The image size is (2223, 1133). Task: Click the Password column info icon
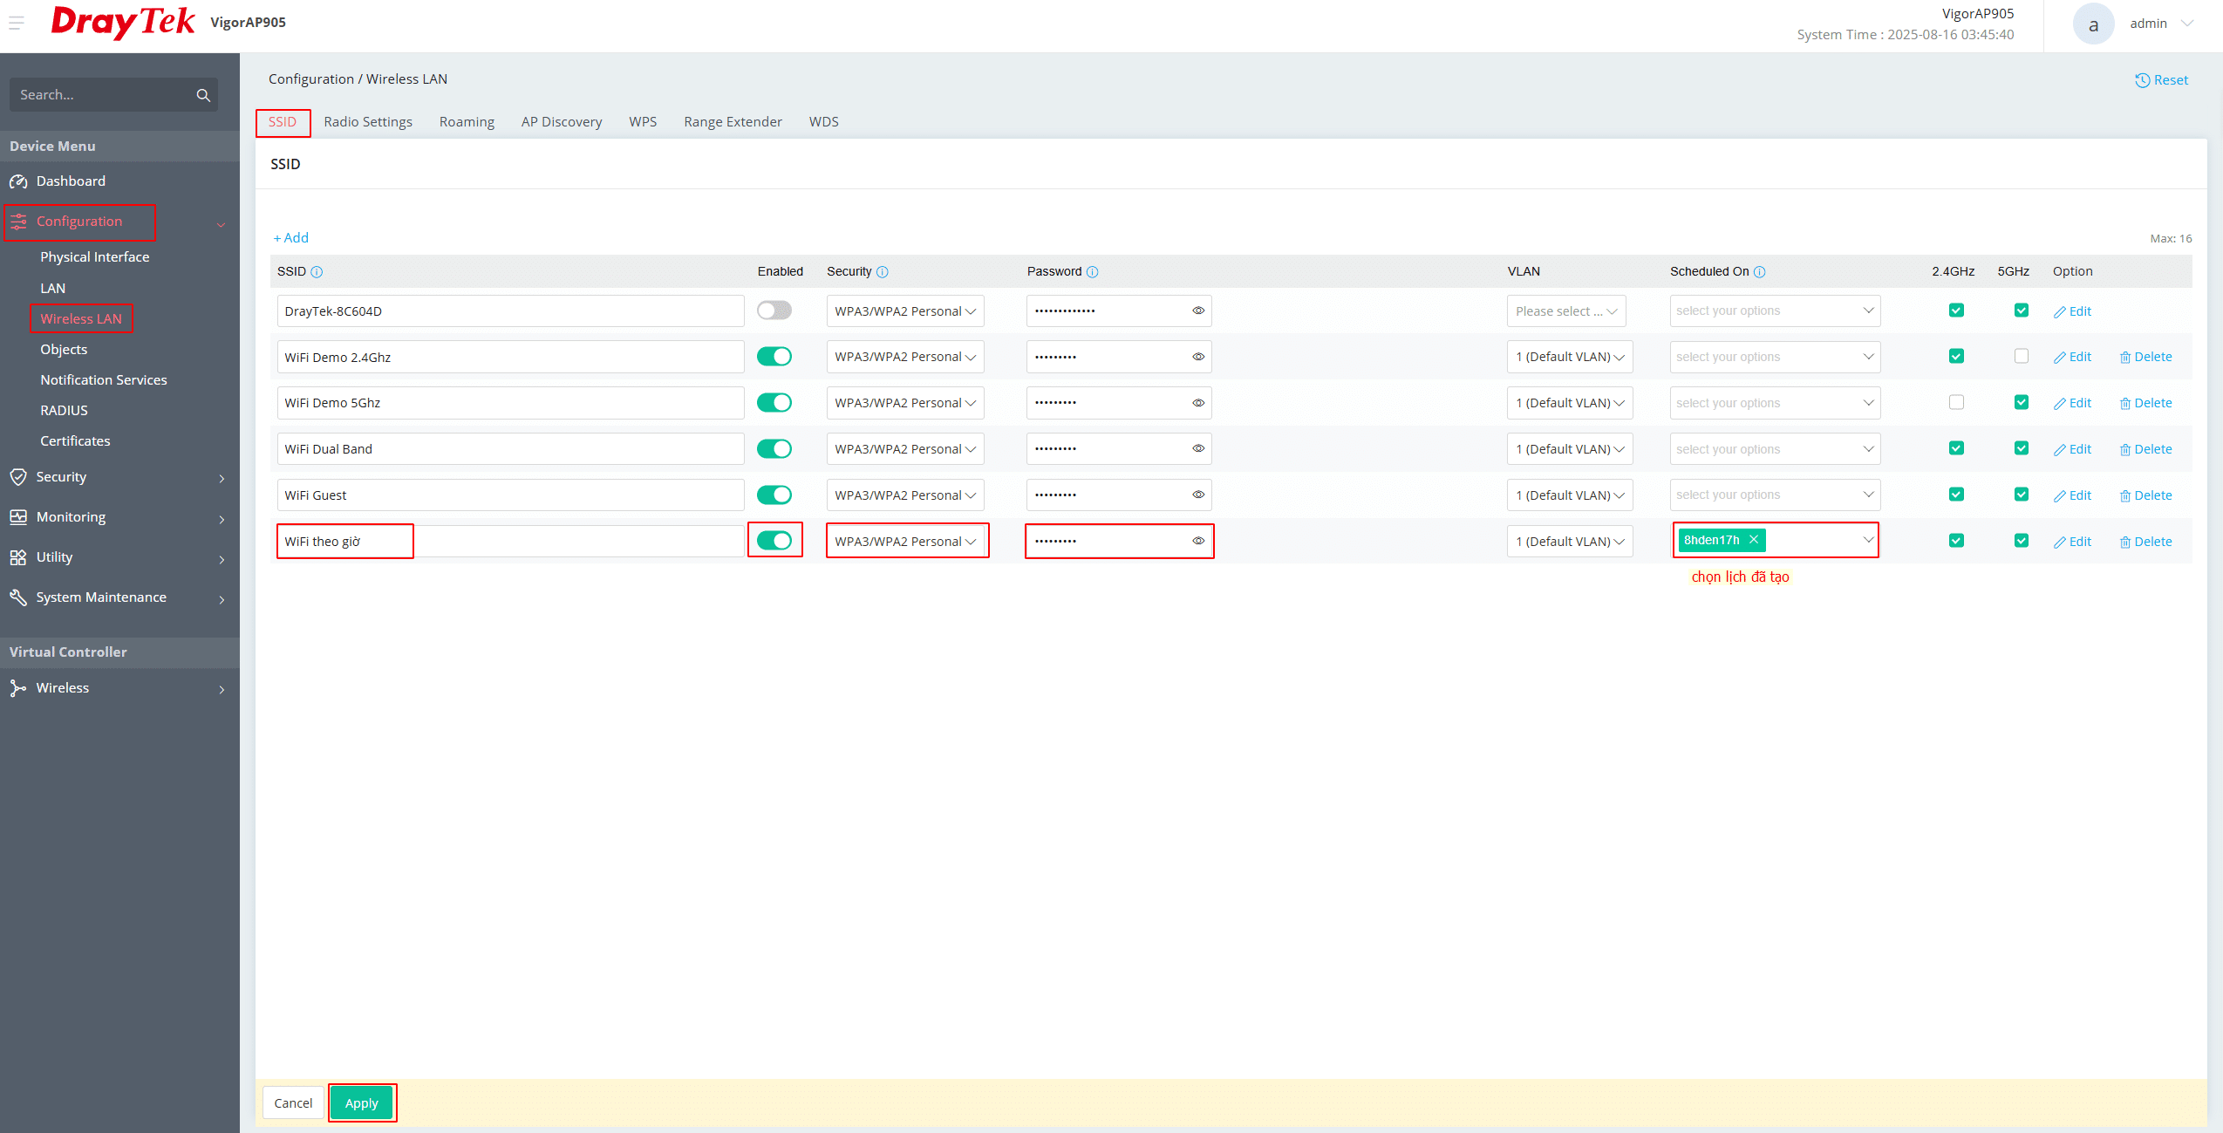(x=1092, y=272)
